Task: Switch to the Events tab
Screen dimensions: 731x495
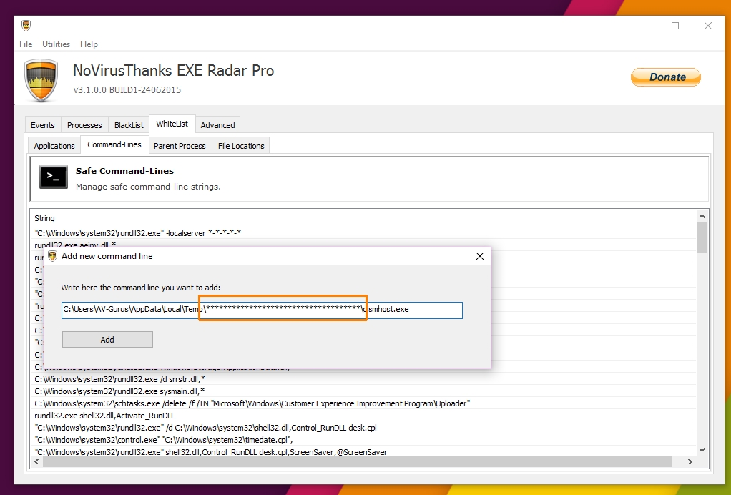Action: pos(42,125)
